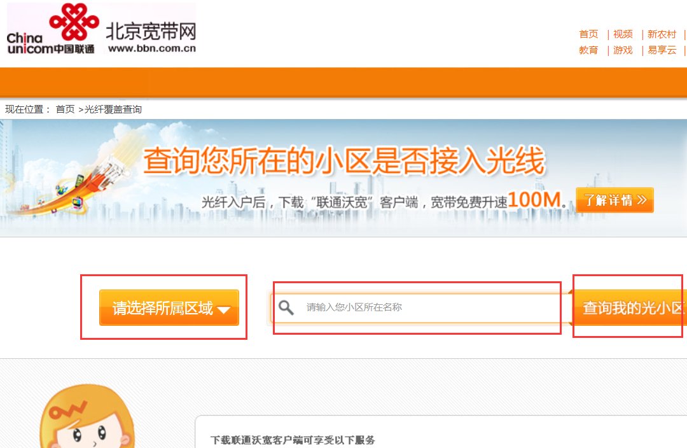Collapse the area selection menu arrow
This screenshot has height=448, width=687.
pos(224,308)
